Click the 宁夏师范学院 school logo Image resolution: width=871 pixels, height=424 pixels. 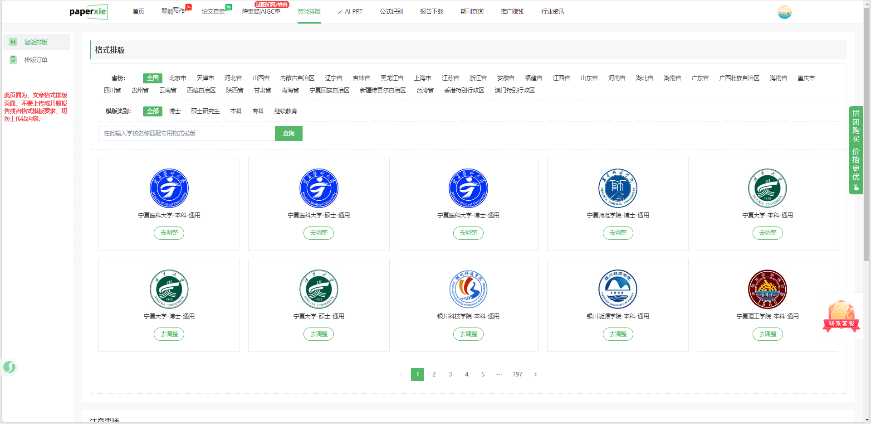(x=617, y=188)
